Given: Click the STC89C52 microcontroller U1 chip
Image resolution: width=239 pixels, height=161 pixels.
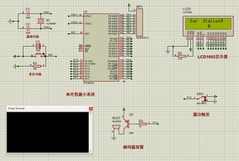Looking at the screenshot, I should click(101, 47).
